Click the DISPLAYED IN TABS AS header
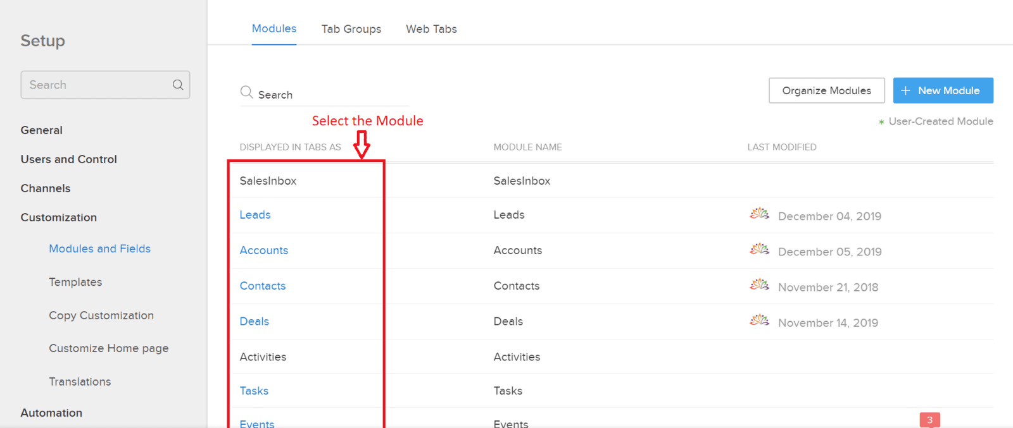1013x428 pixels. tap(290, 147)
